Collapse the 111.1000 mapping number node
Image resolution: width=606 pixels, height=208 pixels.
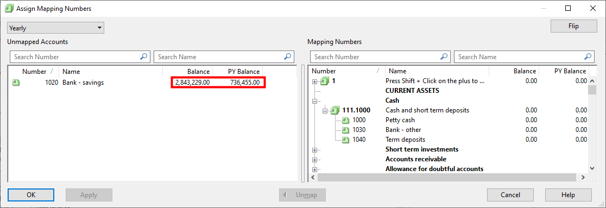325,111
